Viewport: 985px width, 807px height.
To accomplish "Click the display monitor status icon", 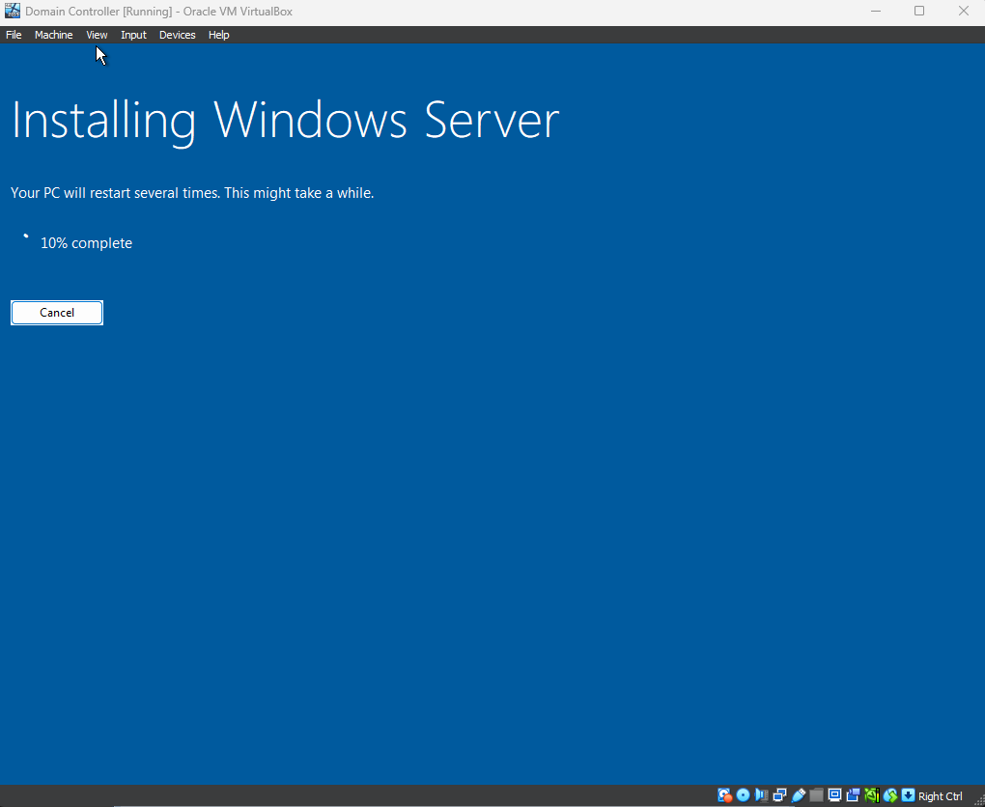I will coord(835,795).
